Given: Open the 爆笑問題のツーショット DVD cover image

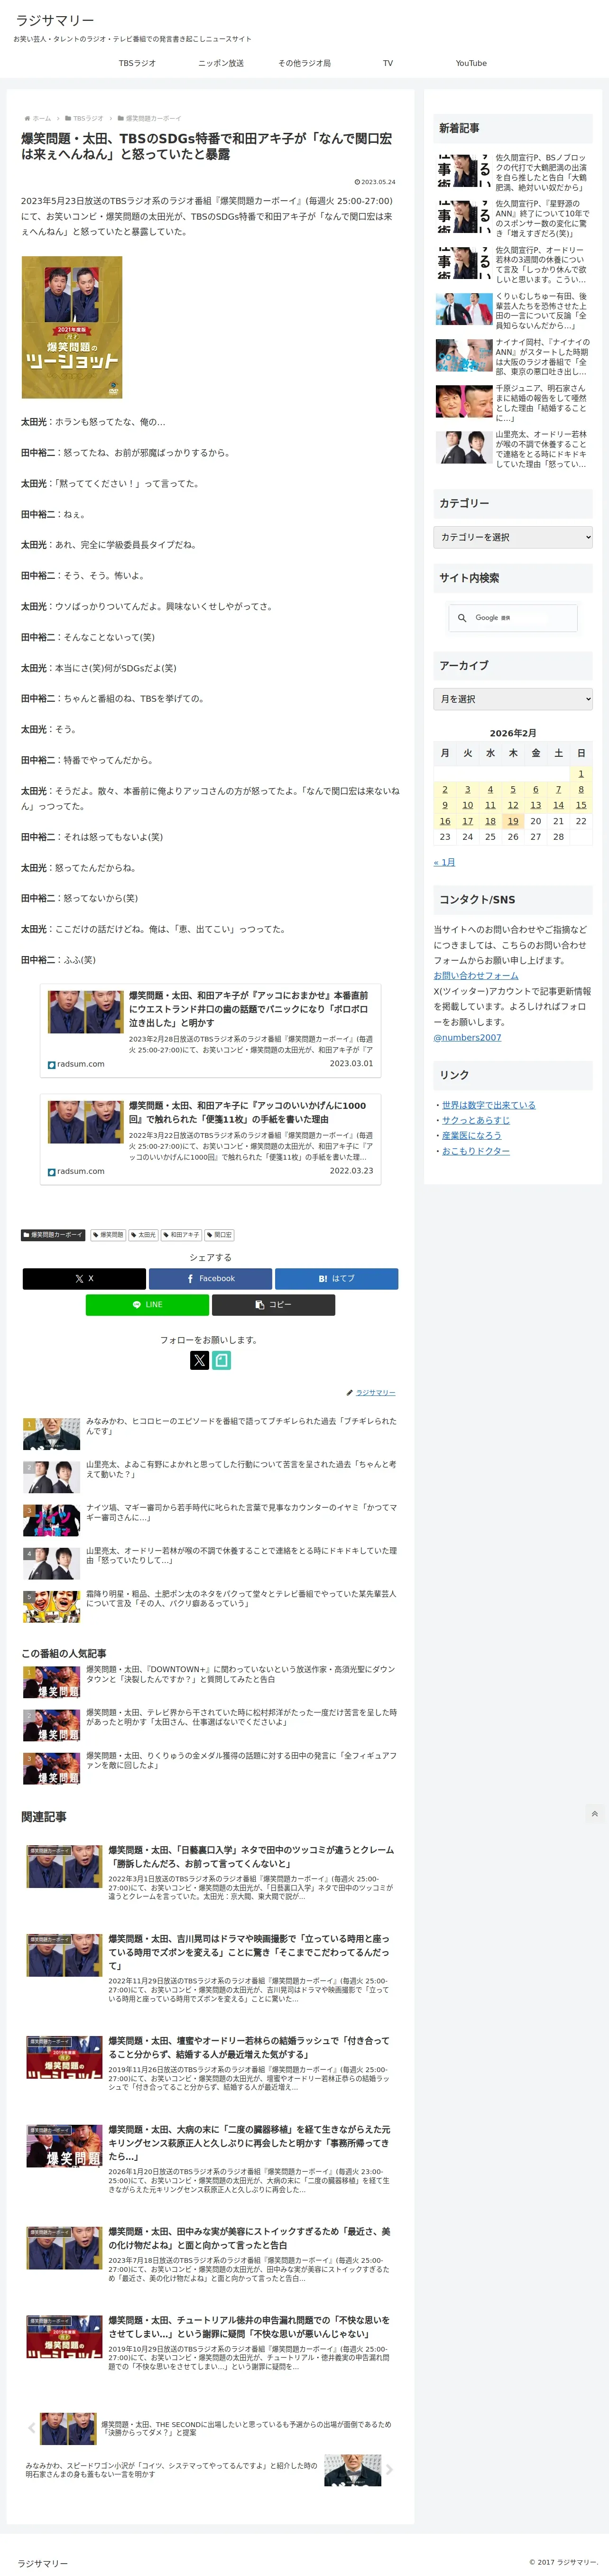Looking at the screenshot, I should 72,327.
